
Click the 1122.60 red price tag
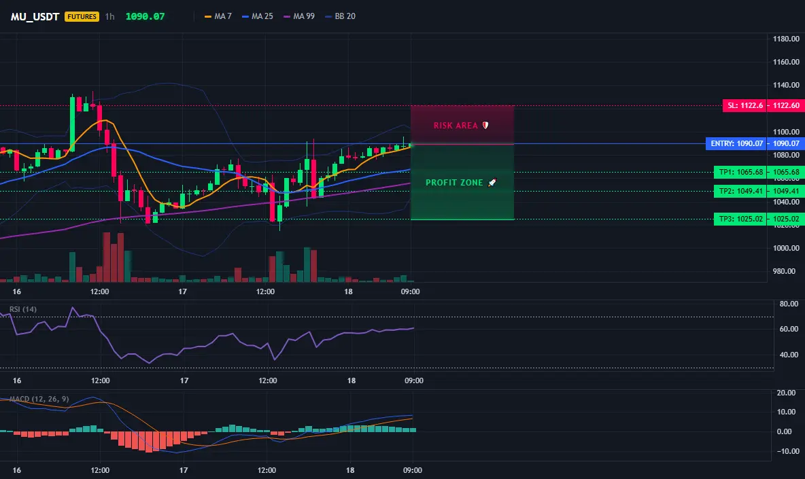[785, 105]
